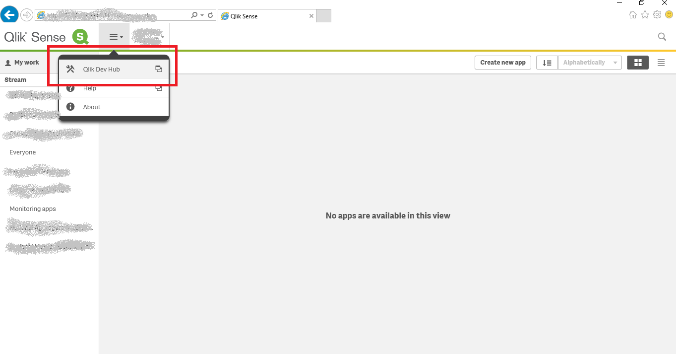The width and height of the screenshot is (676, 354).
Task: Open the user profile dropdown arrow
Action: 162,36
